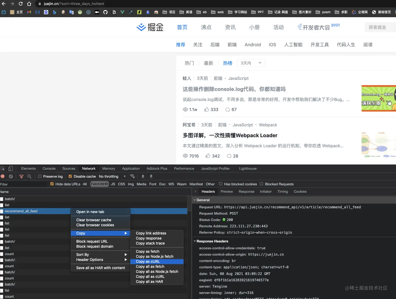Click the Juejin logo
The height and width of the screenshot is (299, 396).
(150, 27)
